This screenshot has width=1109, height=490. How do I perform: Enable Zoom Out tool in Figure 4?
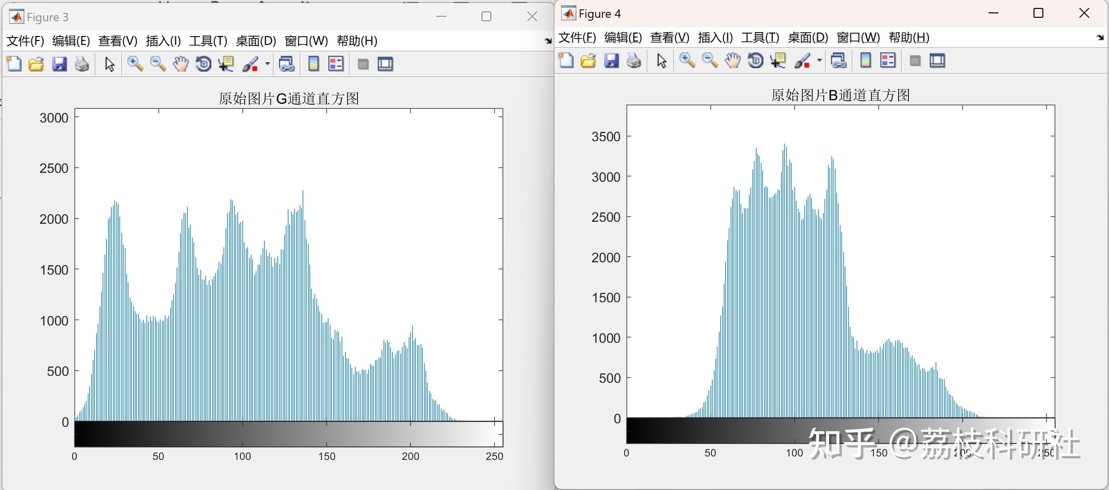(x=710, y=60)
